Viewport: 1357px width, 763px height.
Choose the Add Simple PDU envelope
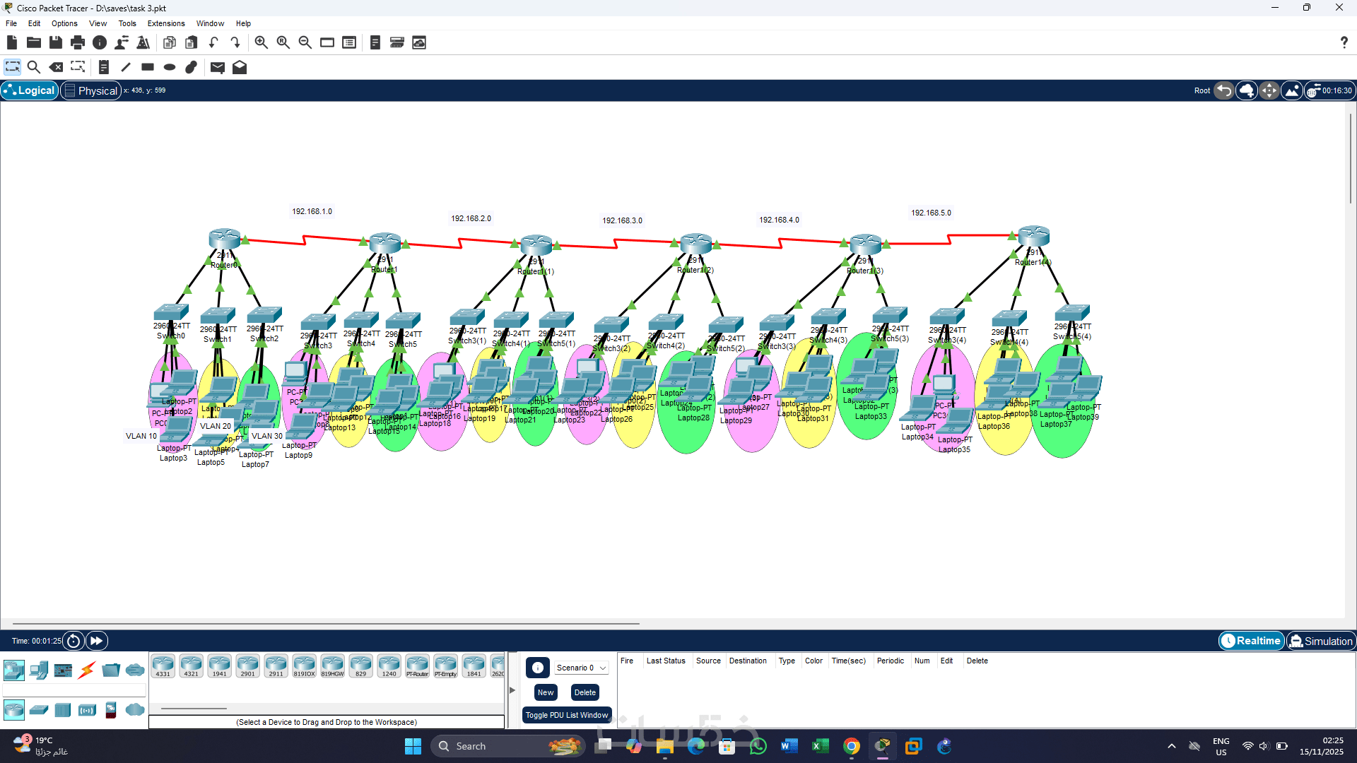(x=217, y=67)
